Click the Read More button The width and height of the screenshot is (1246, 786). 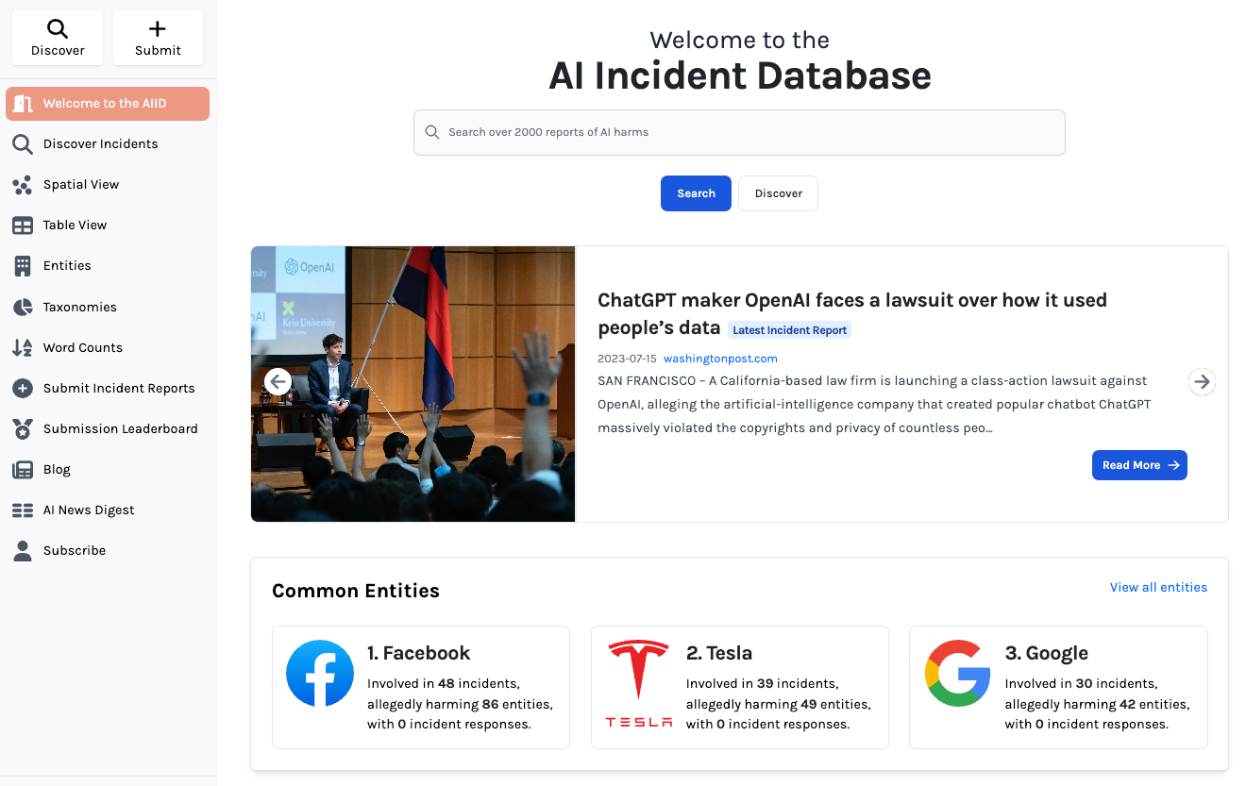tap(1139, 465)
